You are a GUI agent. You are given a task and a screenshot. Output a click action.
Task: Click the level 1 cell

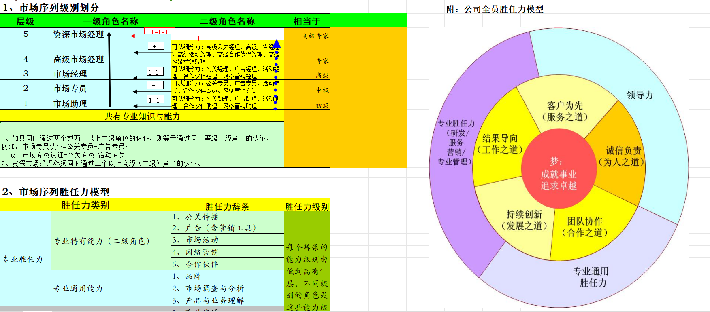click(x=26, y=102)
